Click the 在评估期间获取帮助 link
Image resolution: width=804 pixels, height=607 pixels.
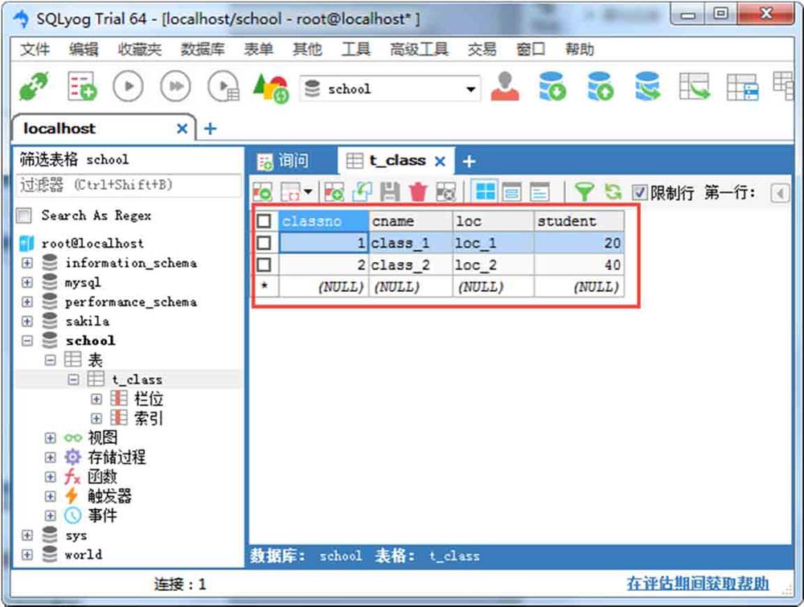pos(698,584)
